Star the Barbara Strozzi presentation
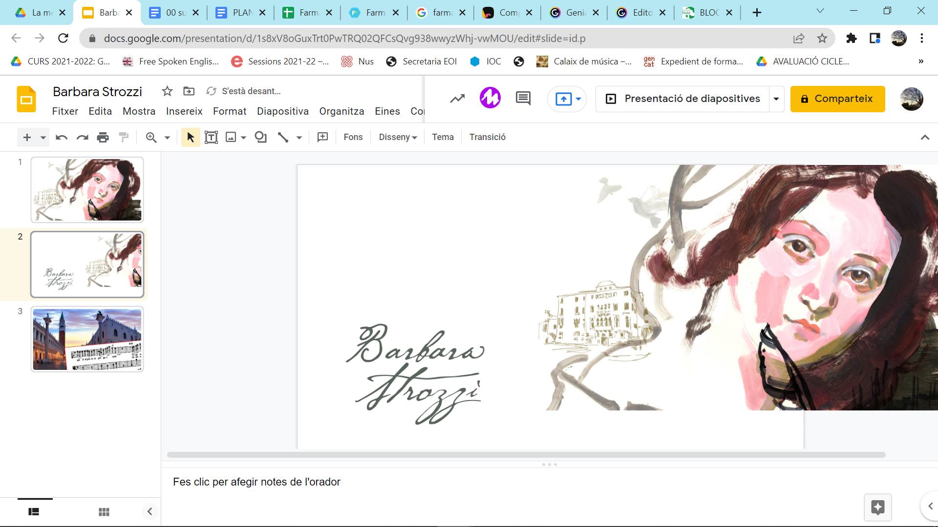 coord(167,91)
